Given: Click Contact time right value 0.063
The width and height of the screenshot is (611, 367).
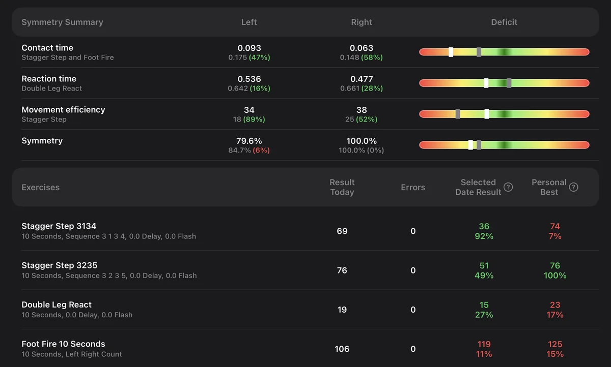Looking at the screenshot, I should point(362,48).
